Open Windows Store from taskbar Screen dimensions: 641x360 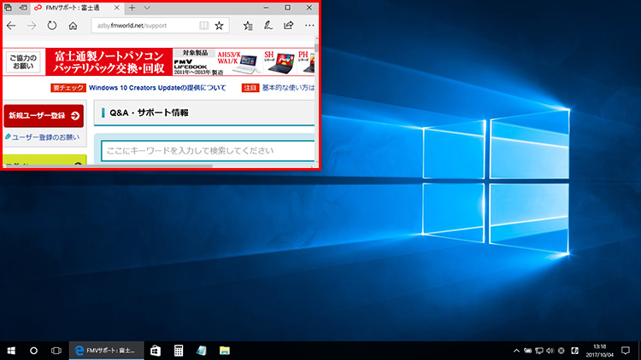click(x=156, y=351)
